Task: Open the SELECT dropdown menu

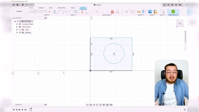Action: click(162, 15)
